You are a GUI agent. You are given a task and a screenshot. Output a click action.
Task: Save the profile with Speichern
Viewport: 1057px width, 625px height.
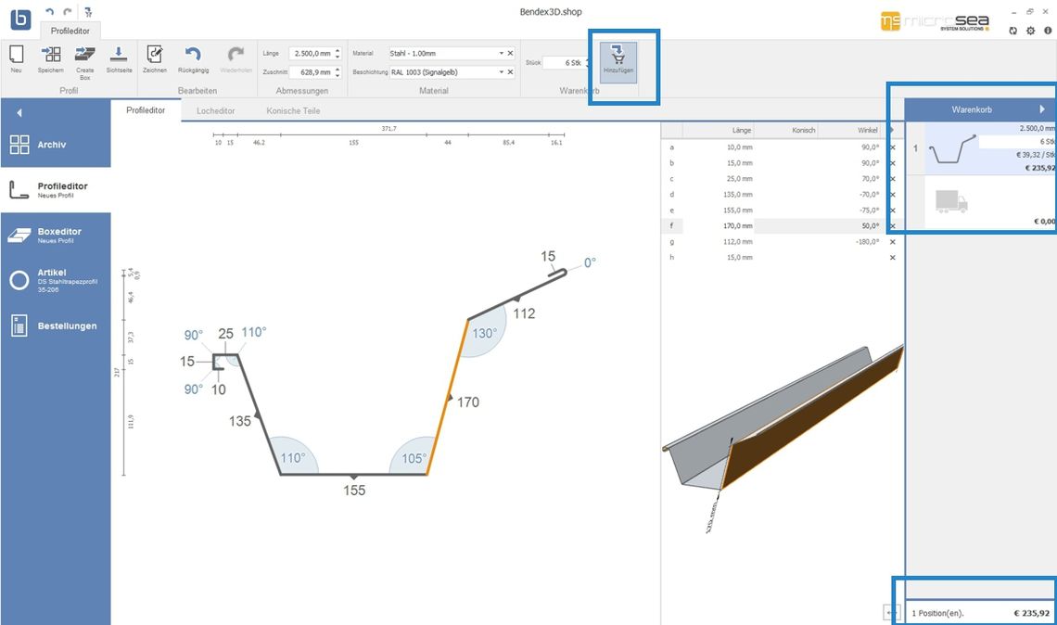(51, 58)
